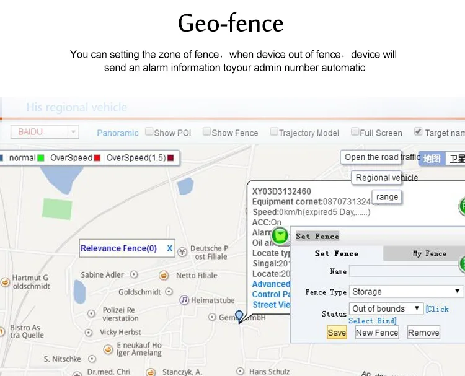This screenshot has height=376, width=465.
Task: Click the green vehicle marker icon
Action: (280, 236)
